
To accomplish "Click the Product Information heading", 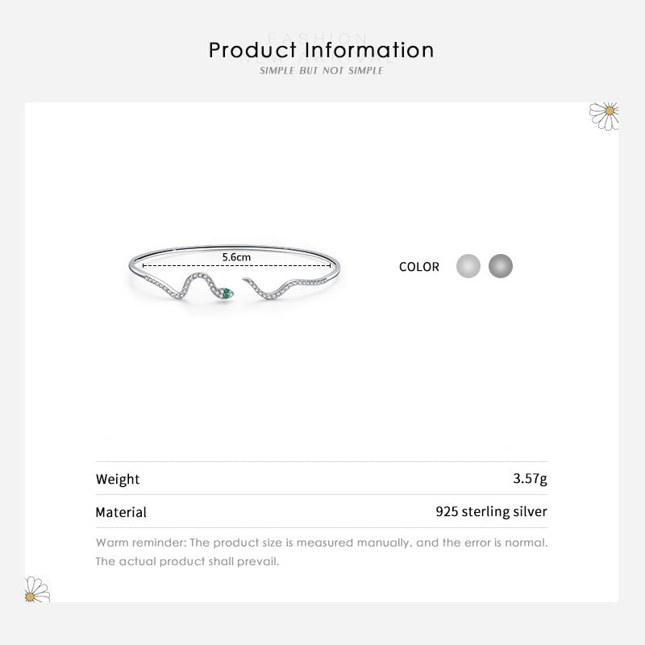I will [x=322, y=50].
